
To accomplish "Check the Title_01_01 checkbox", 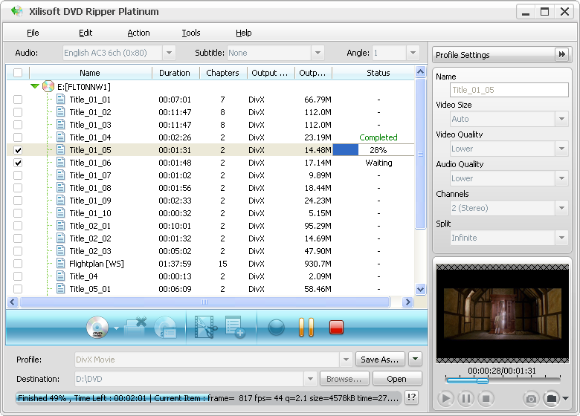I will [18, 100].
